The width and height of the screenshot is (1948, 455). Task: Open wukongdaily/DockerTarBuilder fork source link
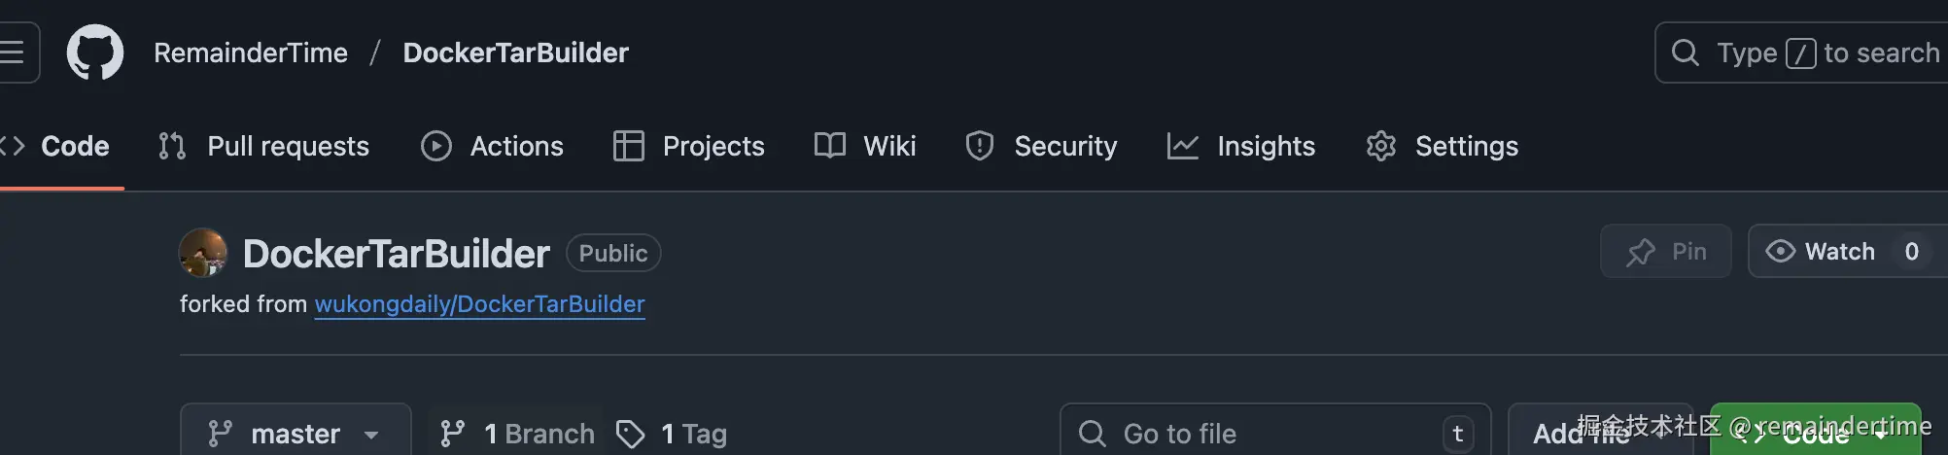tap(479, 304)
